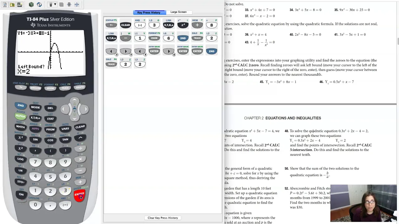Click the TAN key on the calculator
The image size is (399, 224).
pos(65,139)
